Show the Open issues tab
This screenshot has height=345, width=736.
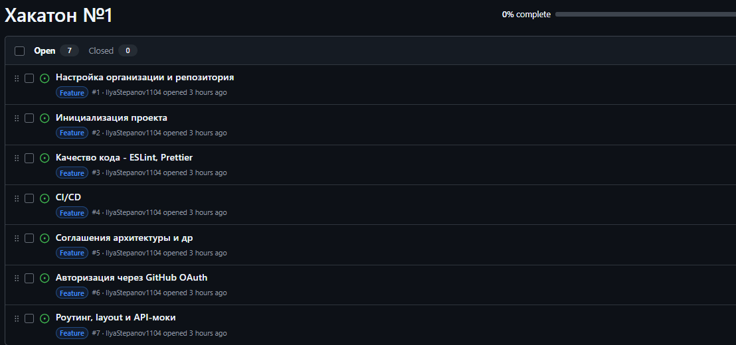point(45,50)
